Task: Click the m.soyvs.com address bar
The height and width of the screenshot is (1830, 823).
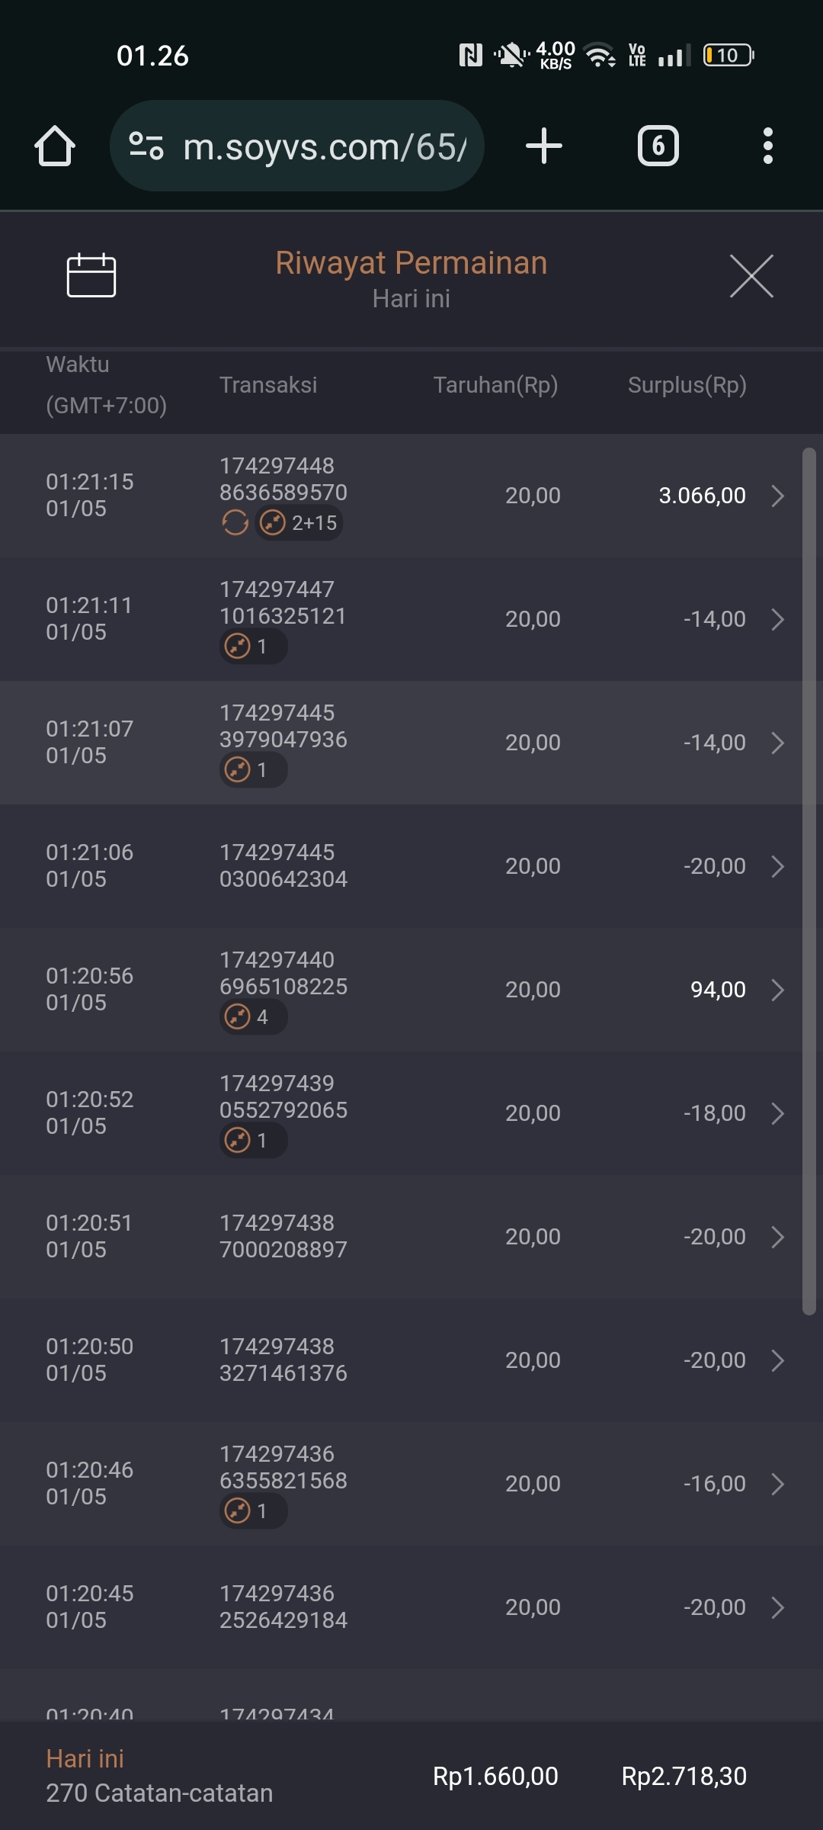Action: tap(324, 146)
